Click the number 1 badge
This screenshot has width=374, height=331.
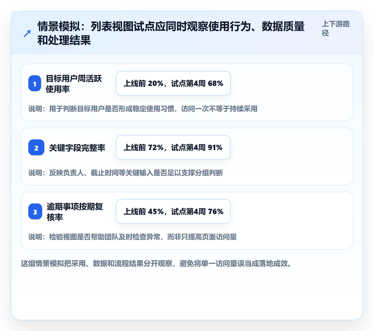35,83
